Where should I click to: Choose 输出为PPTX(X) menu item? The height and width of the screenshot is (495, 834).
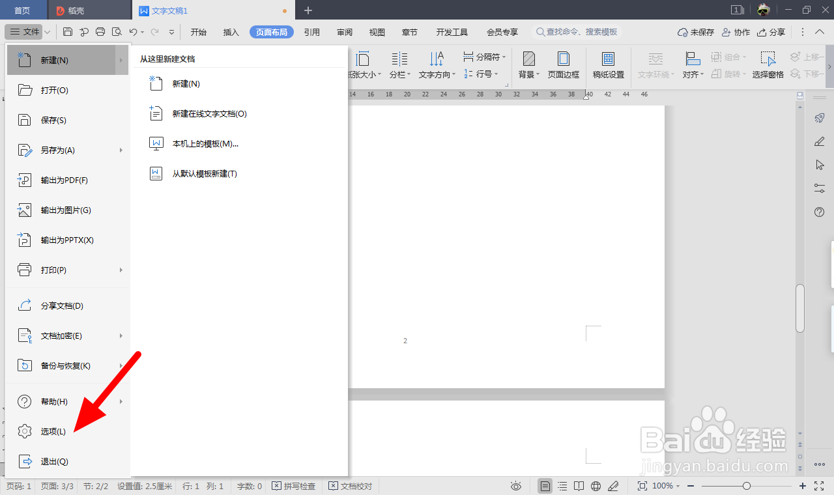click(68, 240)
